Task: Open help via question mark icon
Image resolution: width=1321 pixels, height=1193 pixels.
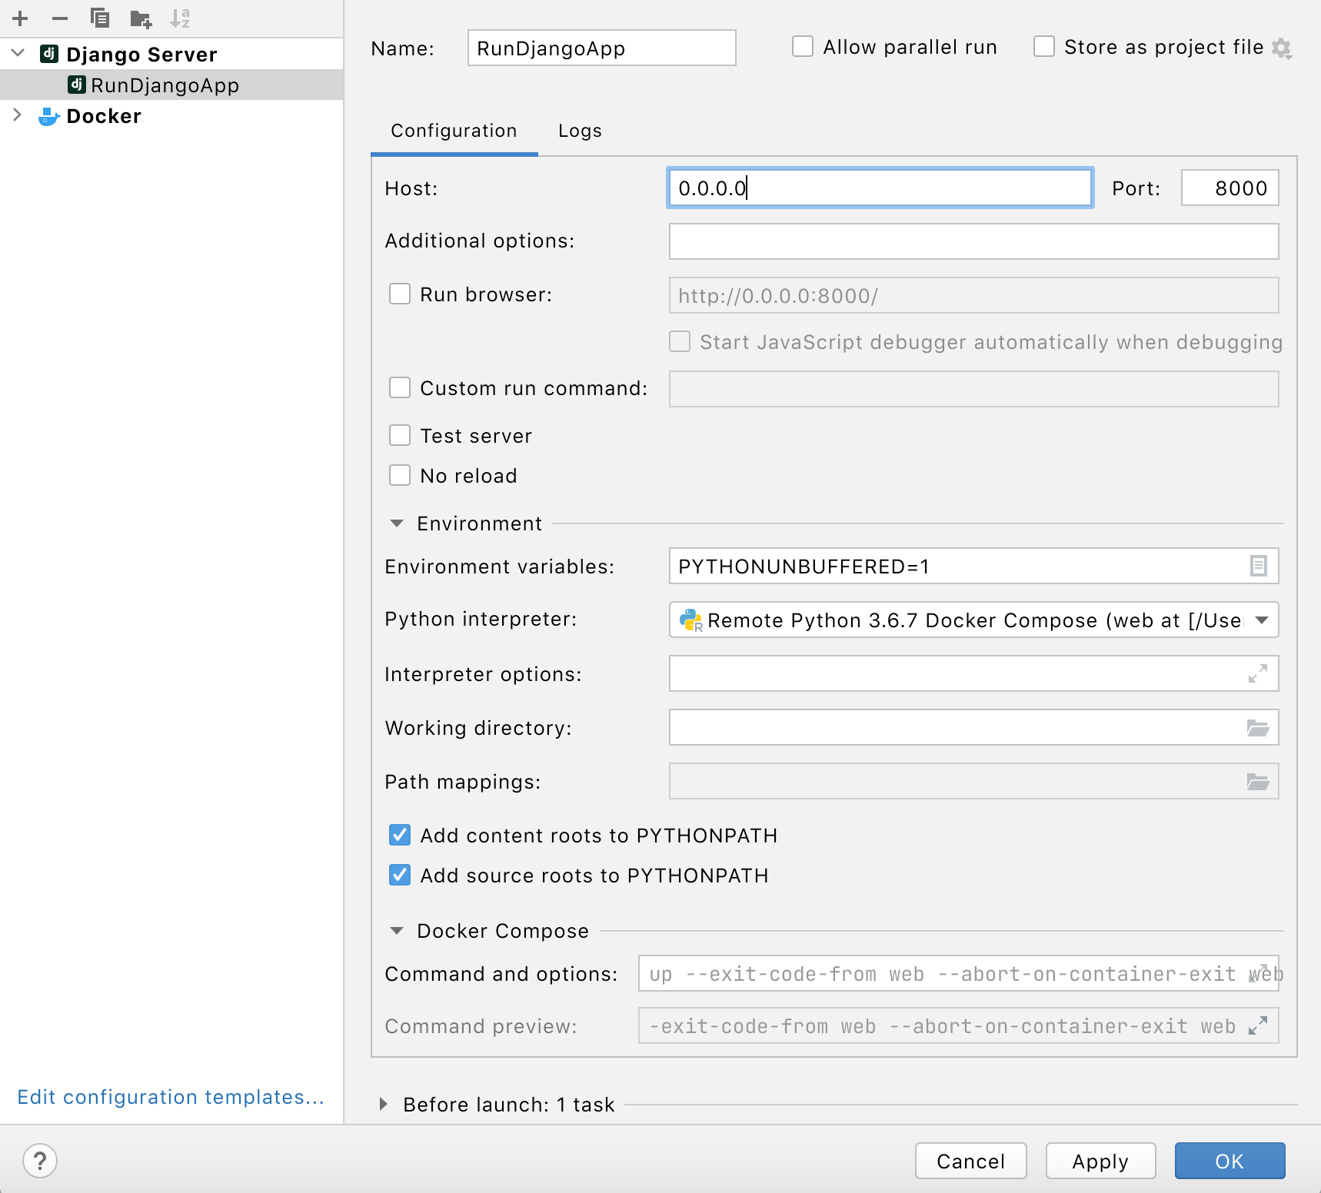Action: 41,1161
